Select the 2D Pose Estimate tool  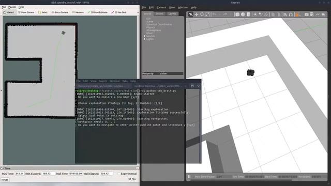[98, 12]
